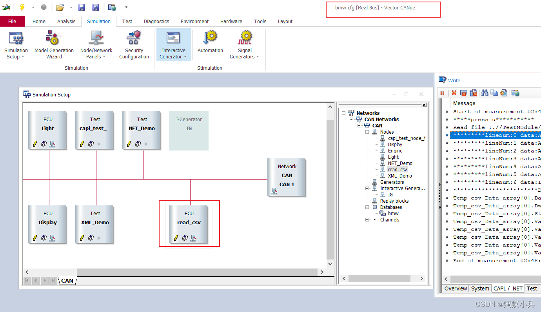Launch the Model Generation Wizard
The height and width of the screenshot is (312, 541).
pyautogui.click(x=54, y=45)
